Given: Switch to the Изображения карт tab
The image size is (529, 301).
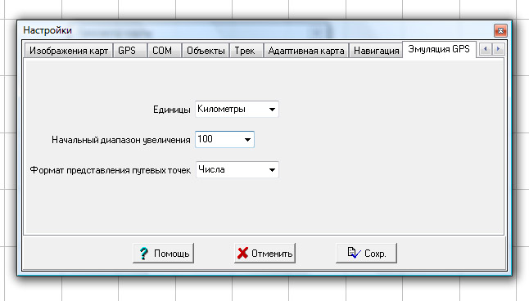Looking at the screenshot, I should [69, 51].
